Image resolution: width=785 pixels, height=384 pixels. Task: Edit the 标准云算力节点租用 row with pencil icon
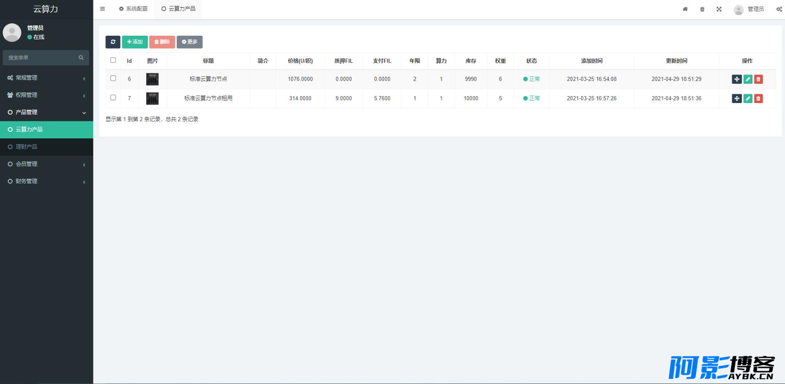[748, 98]
